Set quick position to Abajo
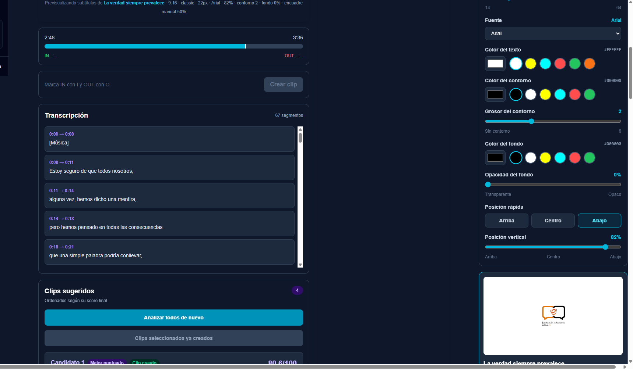Screen dimensions: 633x369 599,221
